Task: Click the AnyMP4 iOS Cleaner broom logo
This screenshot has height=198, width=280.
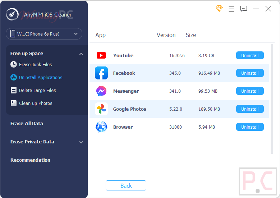Action: pos(12,14)
